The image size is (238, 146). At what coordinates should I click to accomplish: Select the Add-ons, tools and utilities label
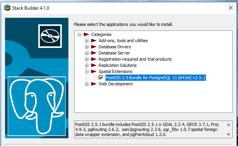pos(123,41)
